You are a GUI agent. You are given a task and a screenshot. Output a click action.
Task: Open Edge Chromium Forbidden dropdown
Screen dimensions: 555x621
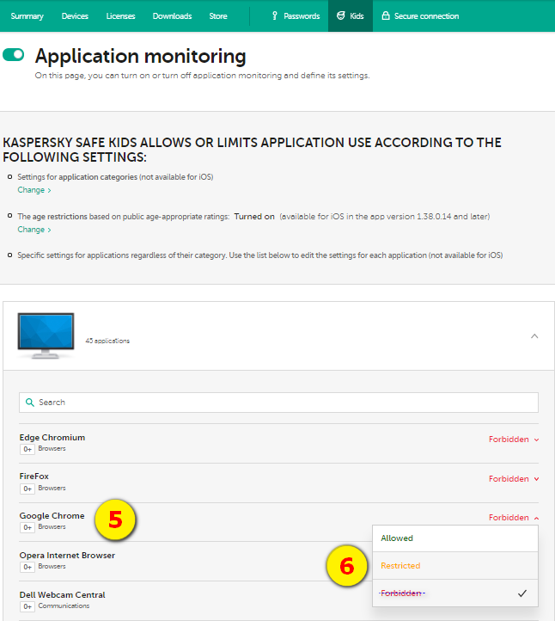point(514,440)
